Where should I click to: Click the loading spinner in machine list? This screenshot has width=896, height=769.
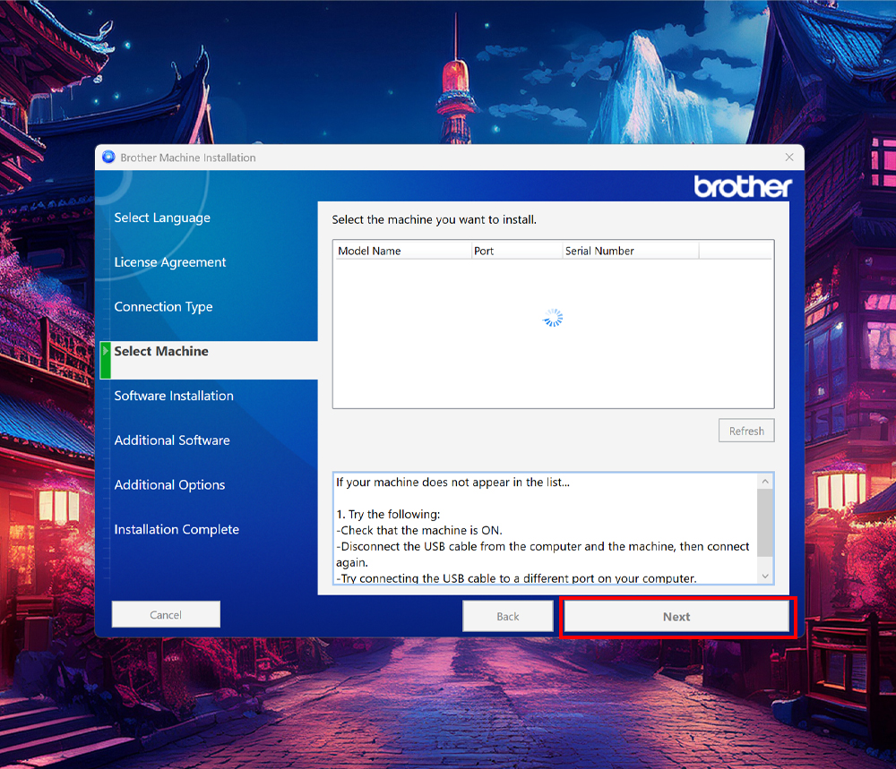[553, 318]
